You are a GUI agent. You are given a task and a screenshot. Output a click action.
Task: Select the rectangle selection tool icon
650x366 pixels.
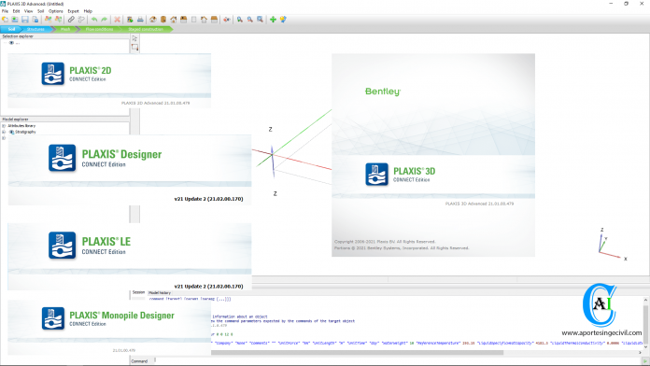click(x=134, y=48)
